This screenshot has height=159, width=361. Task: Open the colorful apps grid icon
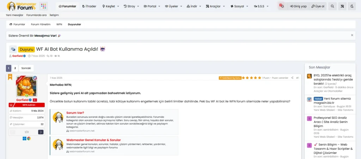pos(43,6)
